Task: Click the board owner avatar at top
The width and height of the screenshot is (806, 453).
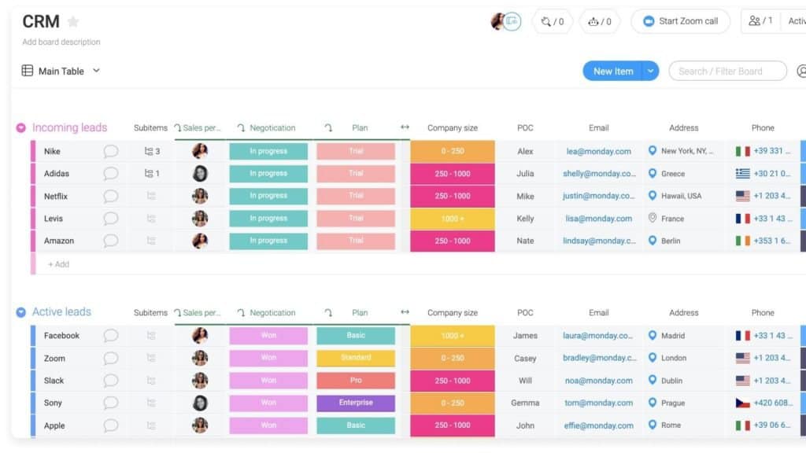Action: tap(497, 21)
